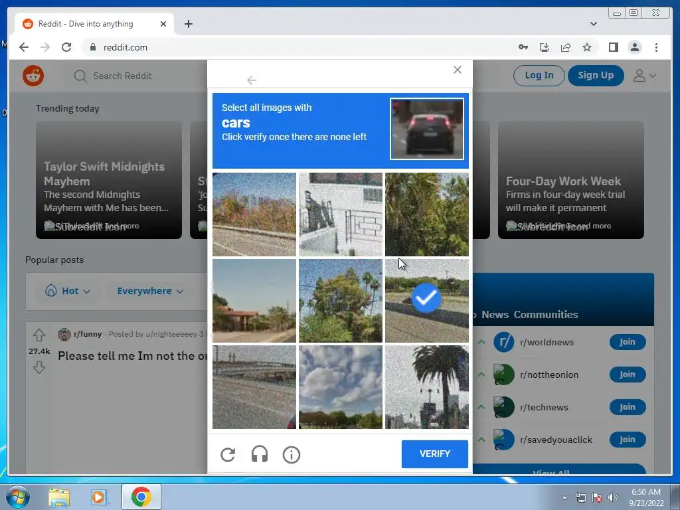Image resolution: width=680 pixels, height=510 pixels.
Task: Join r/nottheonion community
Action: [627, 375]
